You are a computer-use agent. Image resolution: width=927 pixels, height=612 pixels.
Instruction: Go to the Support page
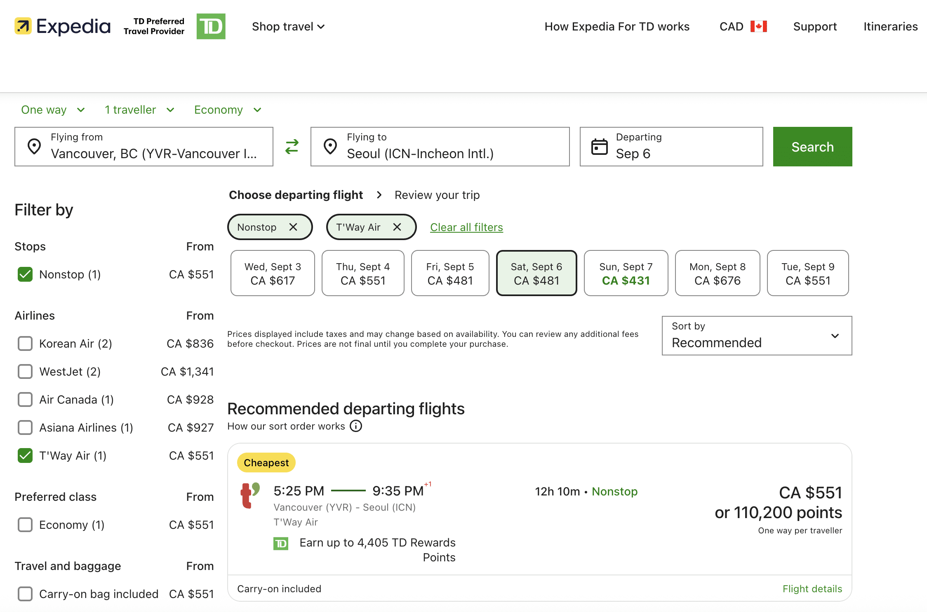click(814, 26)
